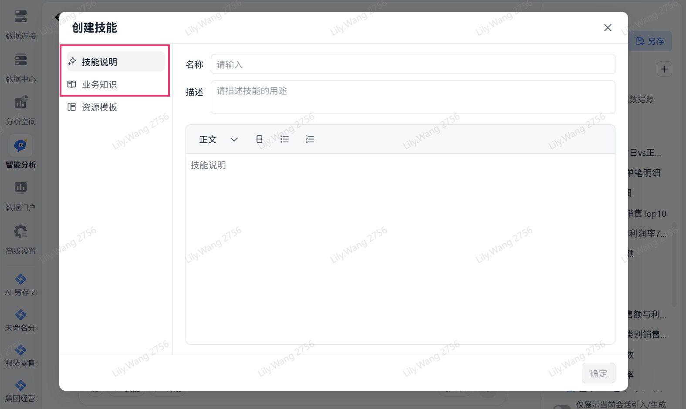Open the 未命名分 sidebar item

pyautogui.click(x=20, y=320)
